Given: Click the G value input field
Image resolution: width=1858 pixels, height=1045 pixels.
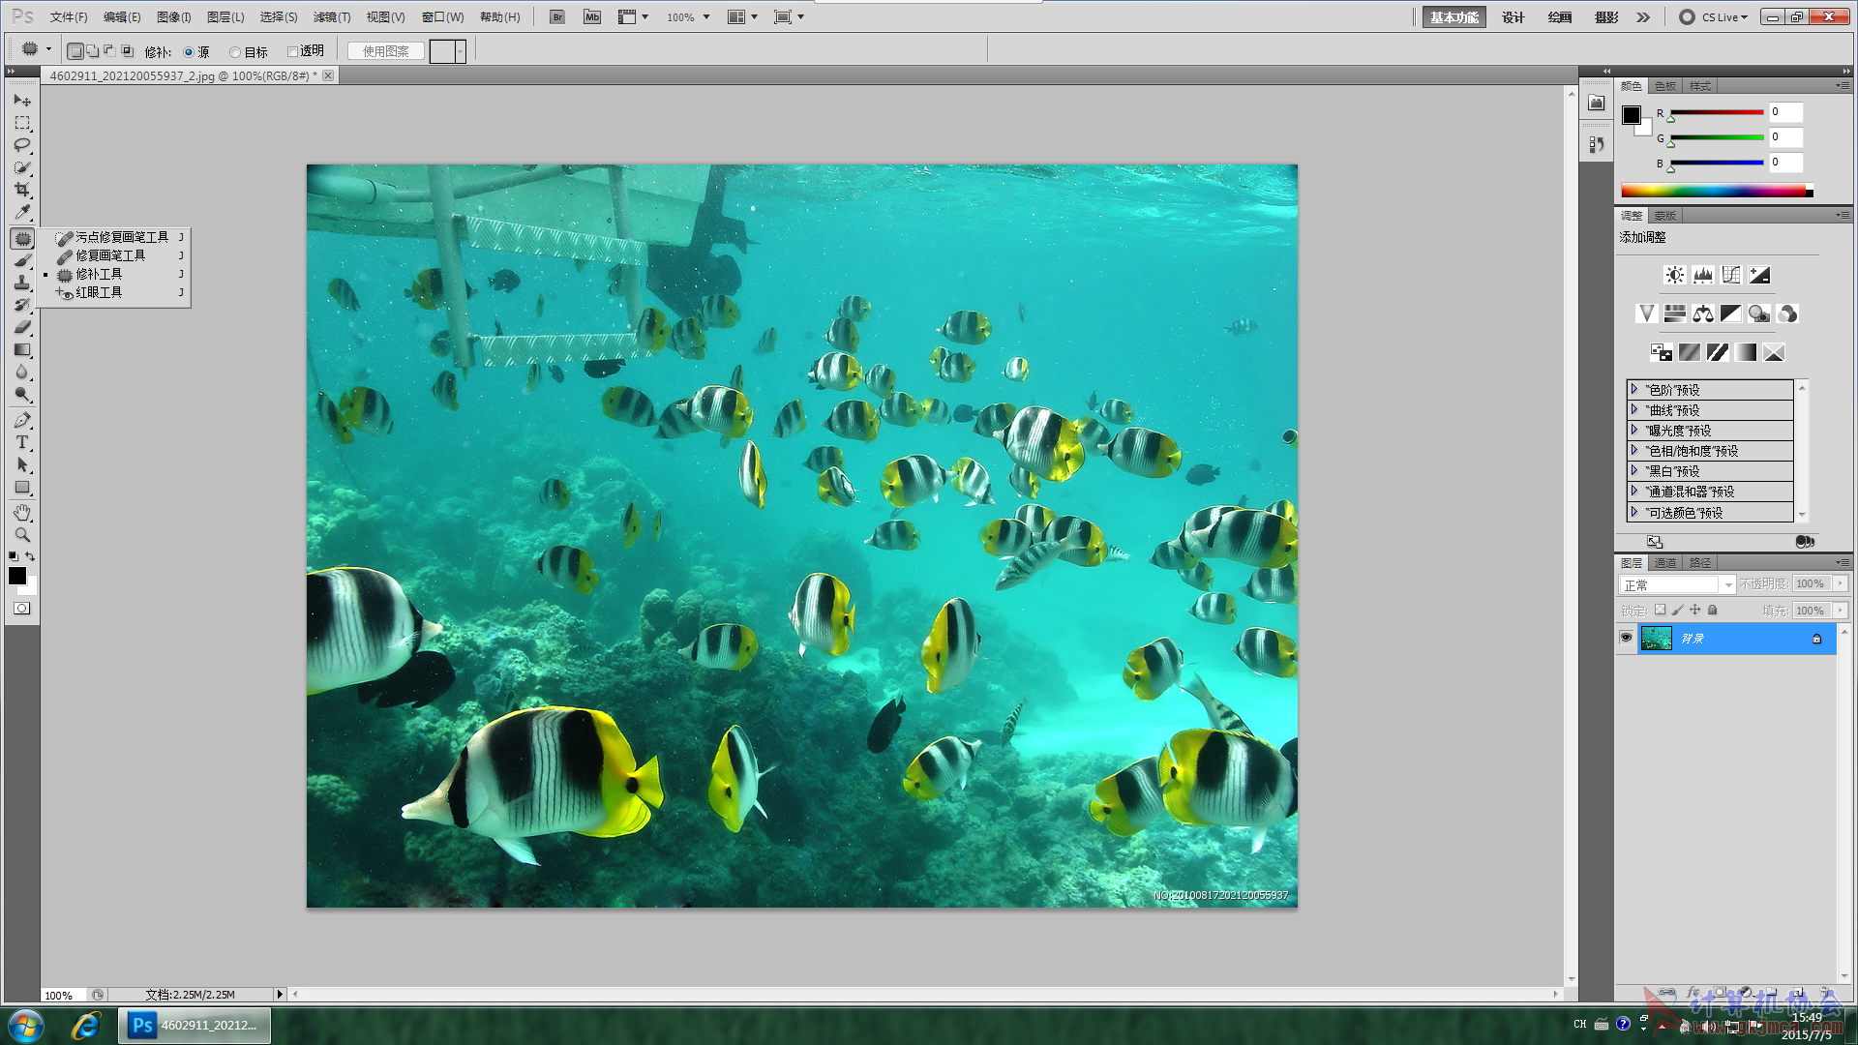Looking at the screenshot, I should pyautogui.click(x=1785, y=137).
